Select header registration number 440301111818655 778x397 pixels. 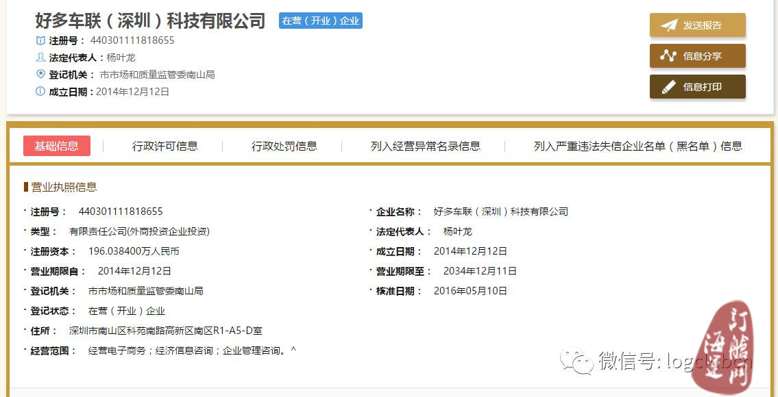click(132, 40)
